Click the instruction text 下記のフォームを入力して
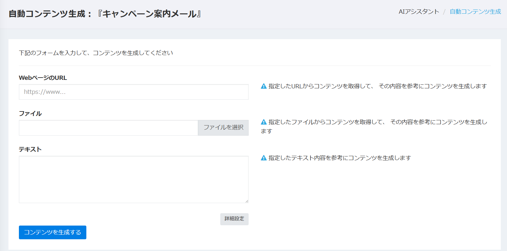The width and height of the screenshot is (507, 251). tap(96, 53)
